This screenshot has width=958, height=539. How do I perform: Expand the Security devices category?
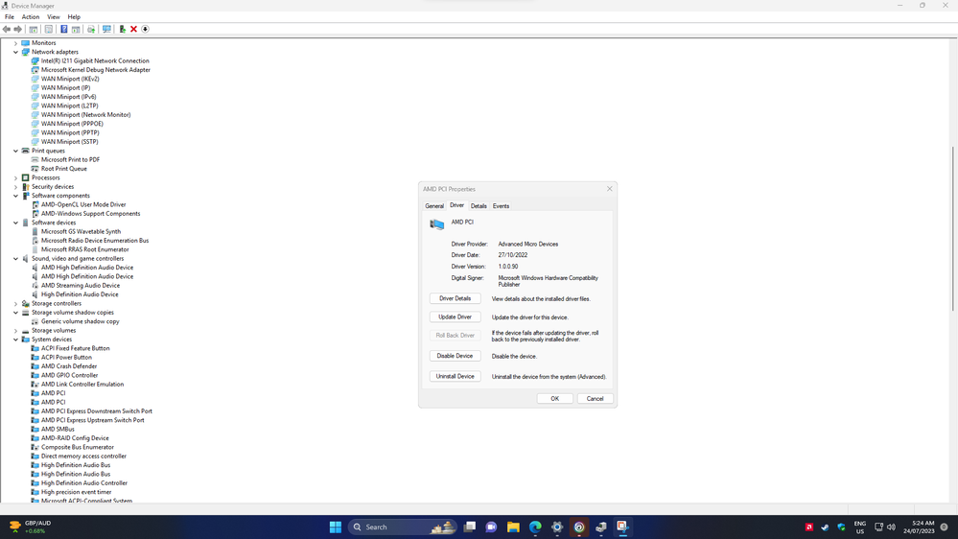(x=16, y=186)
